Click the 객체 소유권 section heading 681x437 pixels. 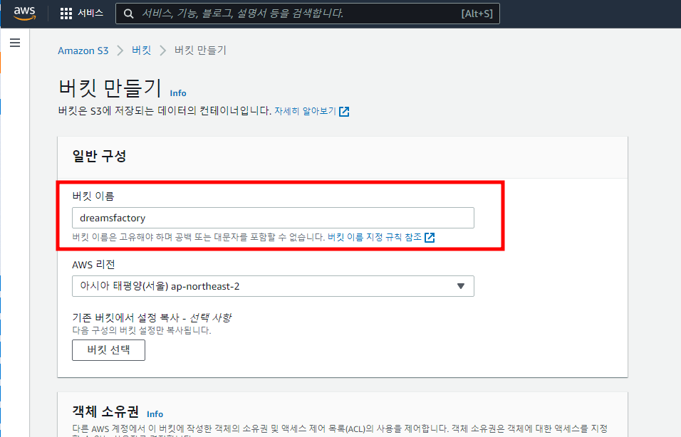click(x=105, y=411)
